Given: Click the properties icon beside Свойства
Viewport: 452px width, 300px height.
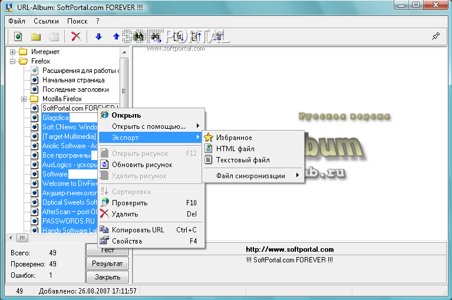Looking at the screenshot, I should tap(104, 241).
